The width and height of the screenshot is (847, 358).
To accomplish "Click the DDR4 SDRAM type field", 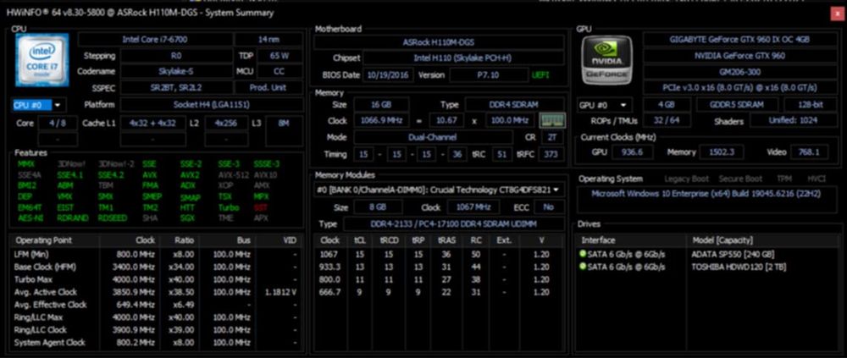I will point(514,105).
